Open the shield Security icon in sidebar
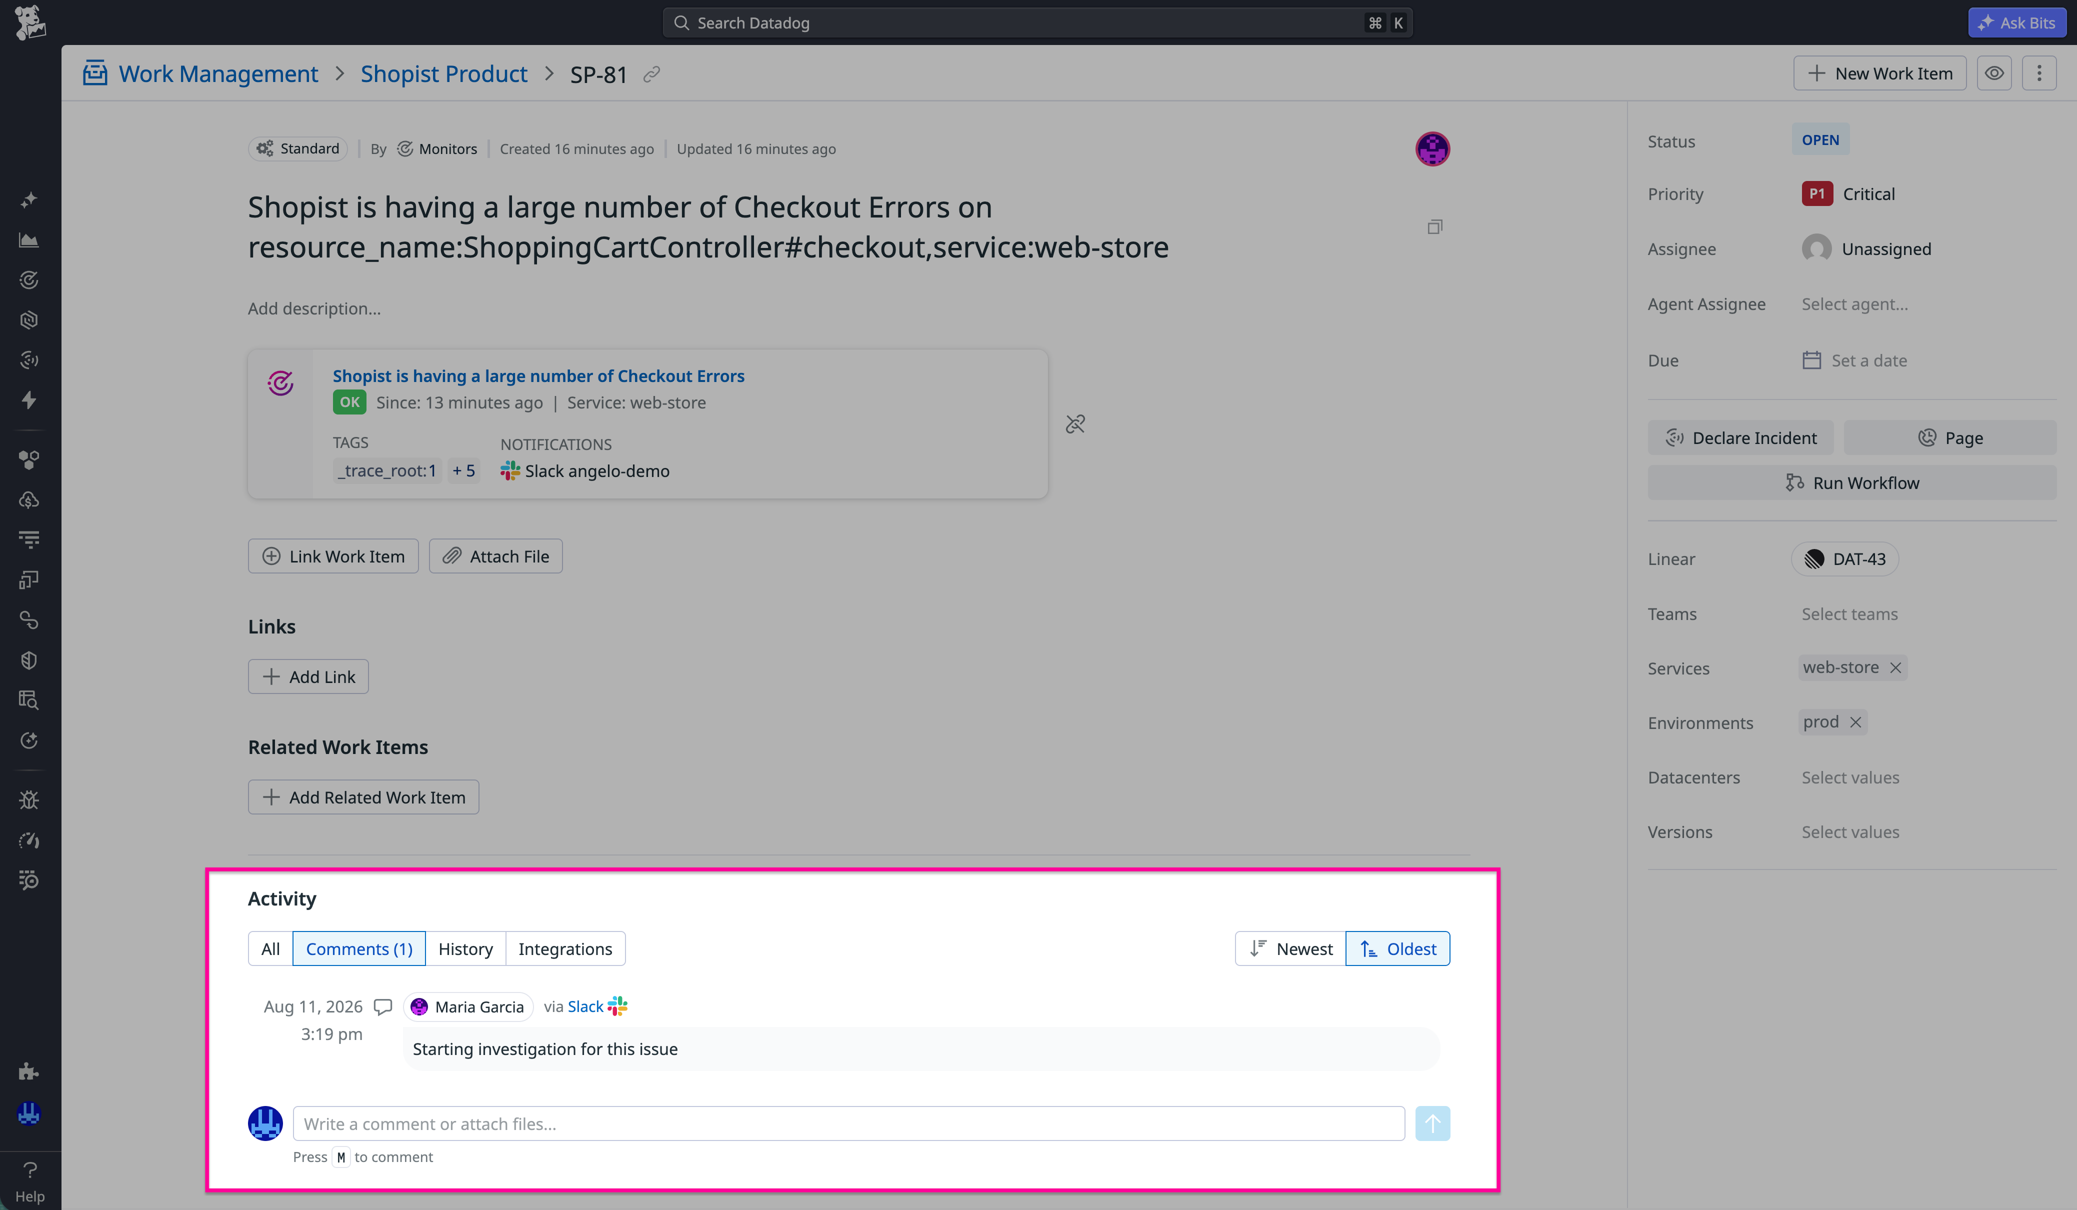The image size is (2077, 1210). pos(29,660)
